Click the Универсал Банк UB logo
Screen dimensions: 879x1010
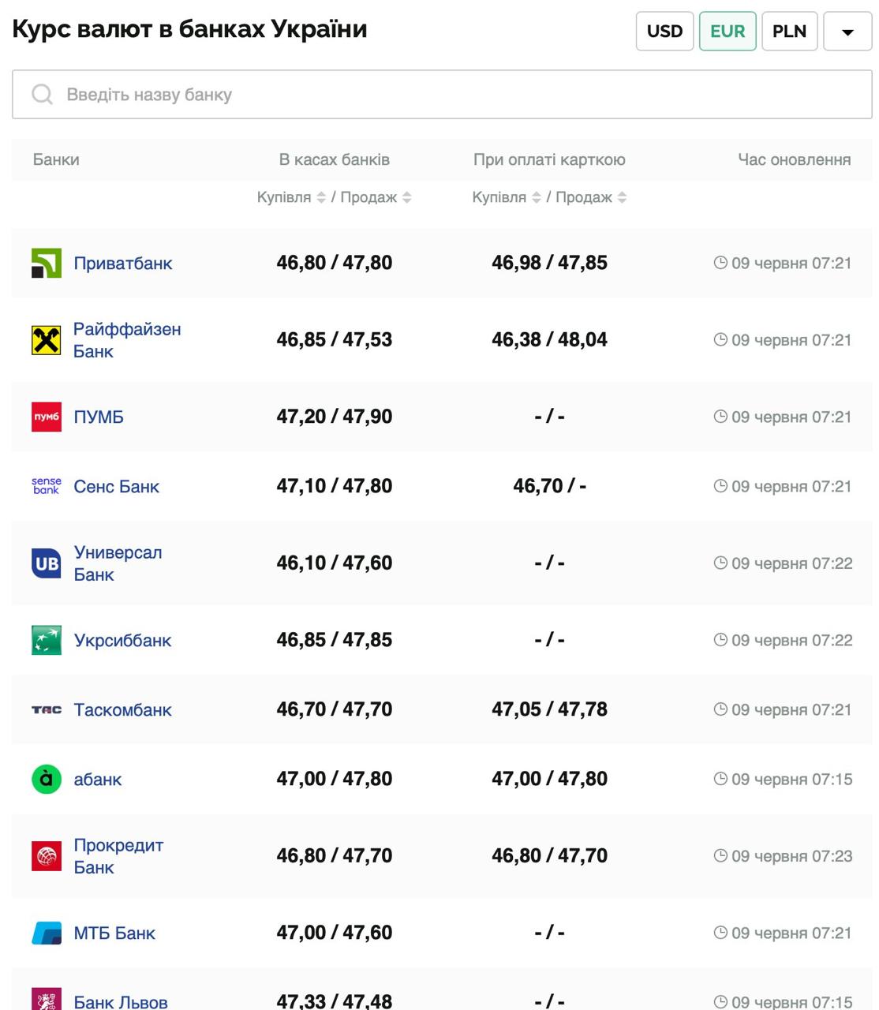click(47, 563)
